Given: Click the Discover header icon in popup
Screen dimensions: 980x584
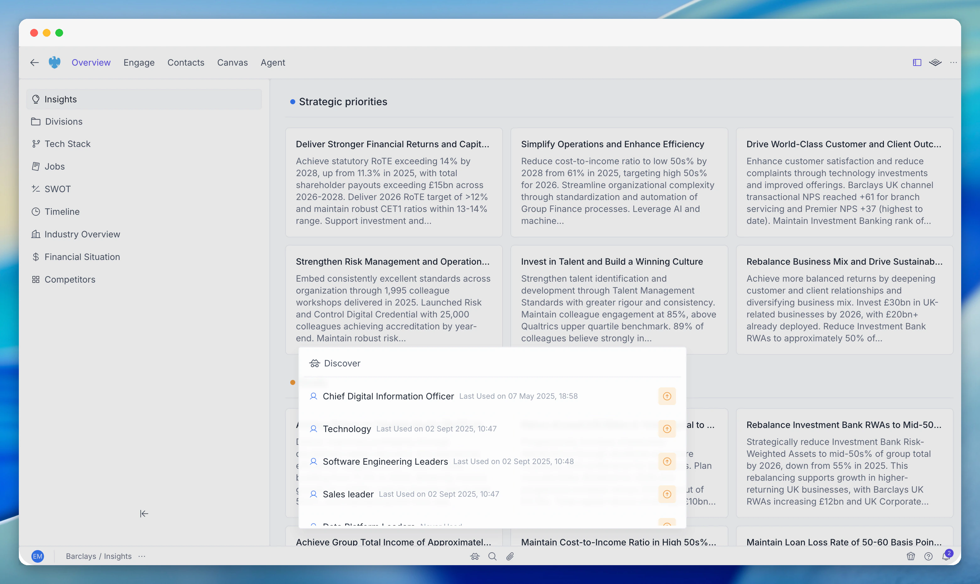Looking at the screenshot, I should point(314,363).
